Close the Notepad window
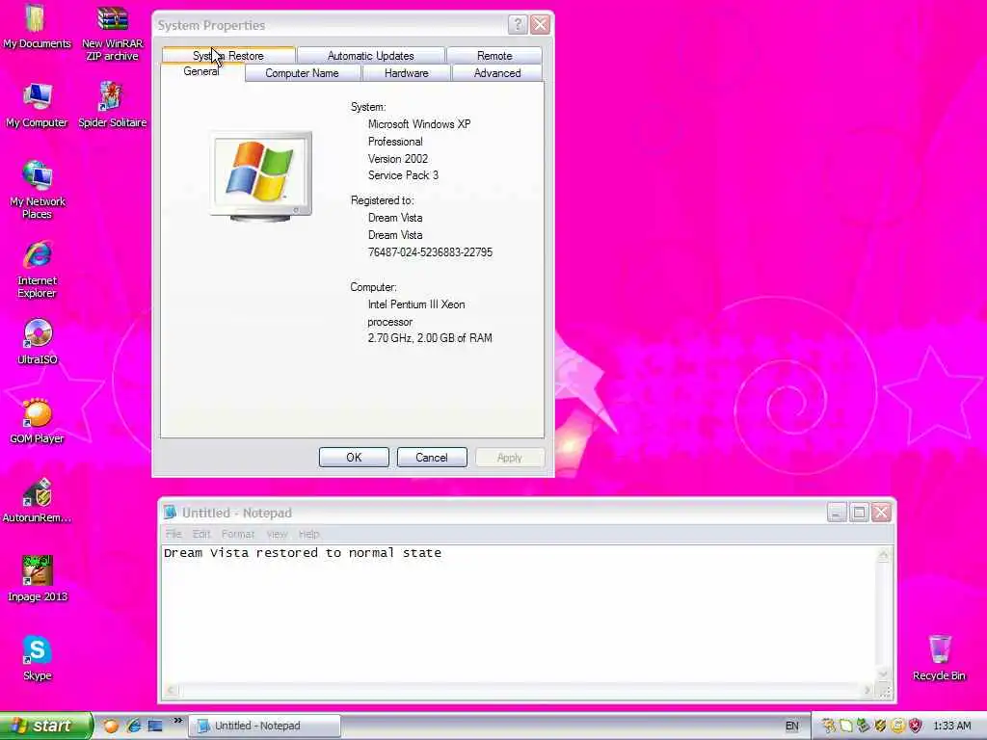Image resolution: width=987 pixels, height=740 pixels. (881, 513)
